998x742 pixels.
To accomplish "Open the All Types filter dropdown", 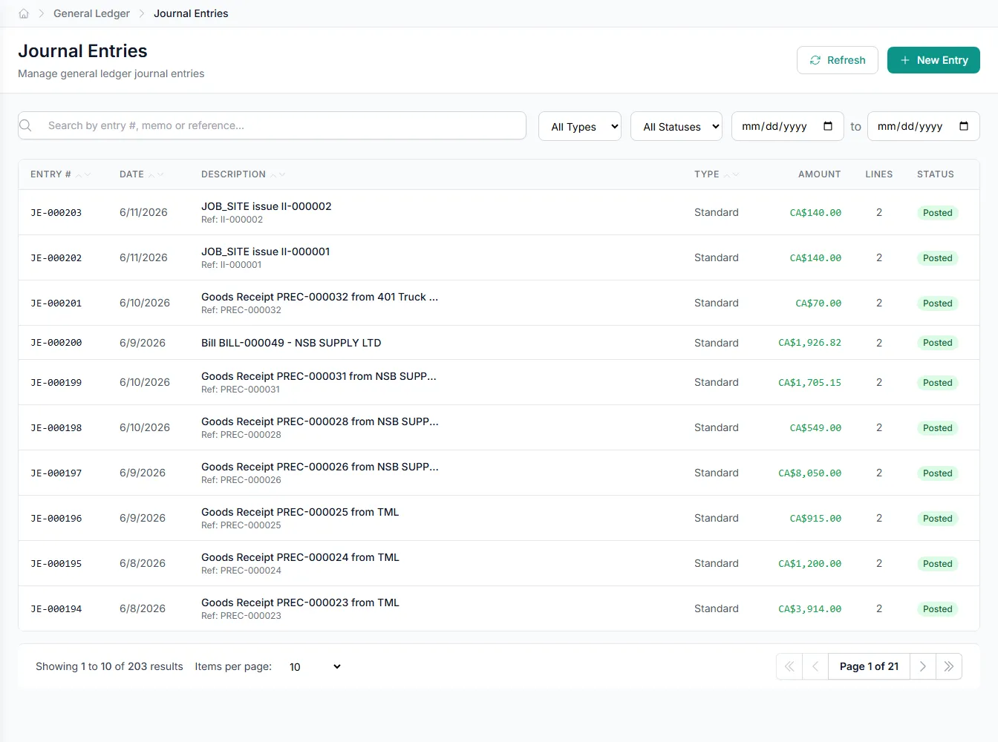I will tap(580, 126).
